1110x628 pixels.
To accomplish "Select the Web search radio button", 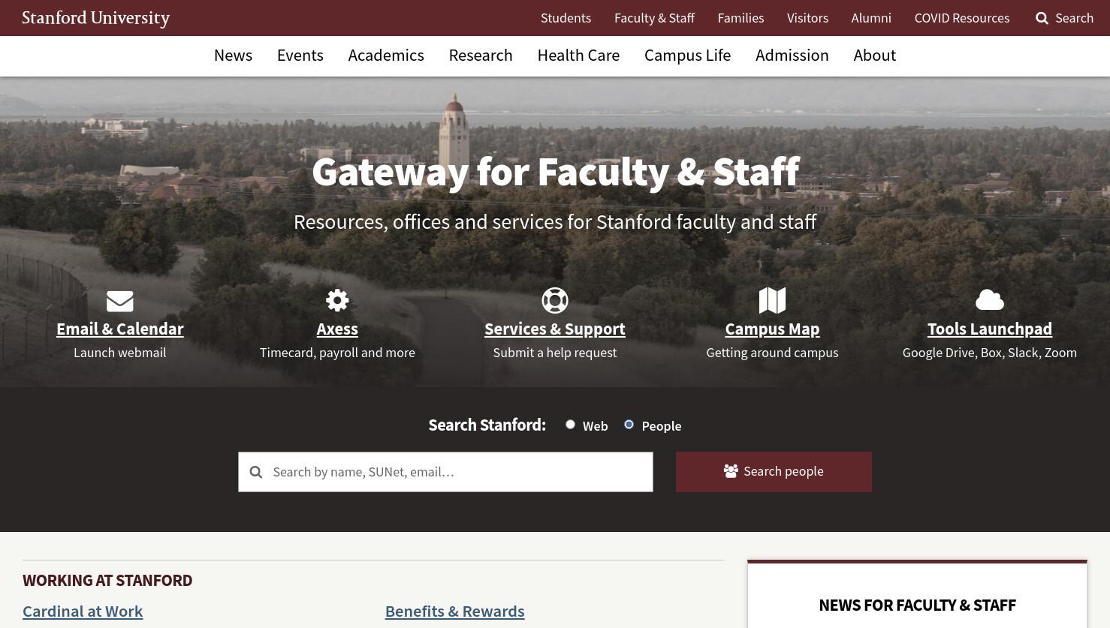I will point(570,425).
